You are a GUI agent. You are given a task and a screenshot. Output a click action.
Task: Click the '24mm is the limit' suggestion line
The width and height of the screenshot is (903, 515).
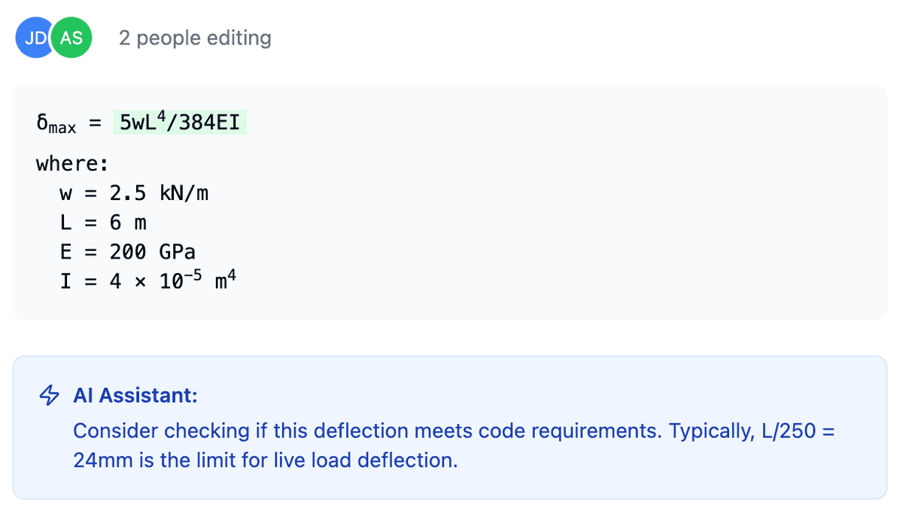(x=266, y=460)
